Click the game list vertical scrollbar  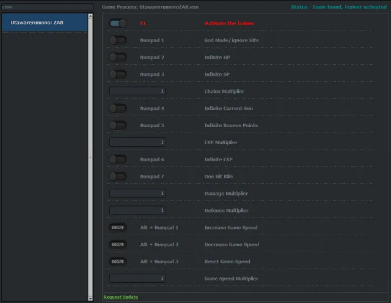tap(91, 153)
